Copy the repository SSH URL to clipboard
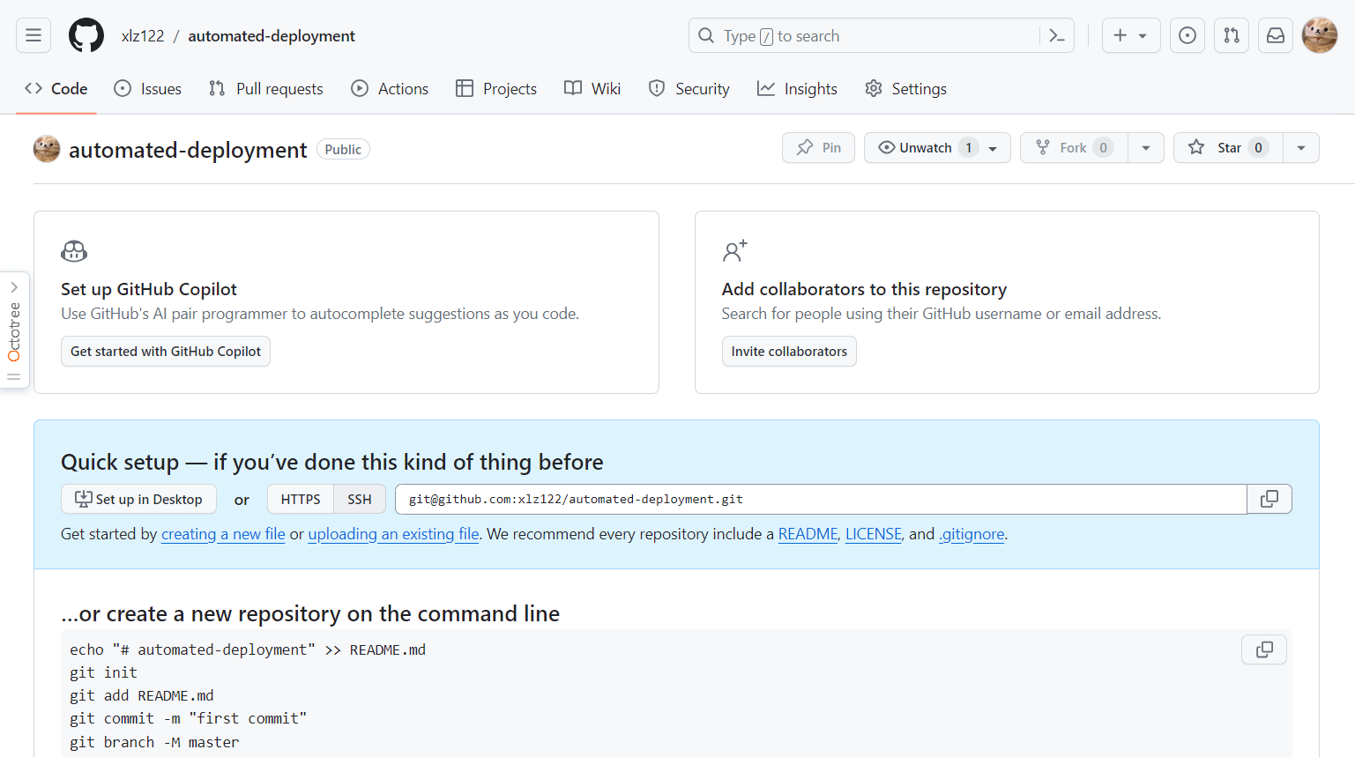Screen dimensions: 1355x757 pyautogui.click(x=1269, y=499)
